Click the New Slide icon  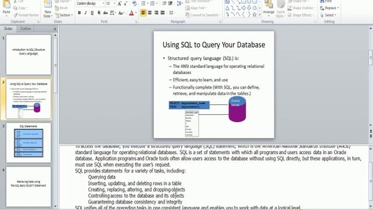tap(48, 5)
